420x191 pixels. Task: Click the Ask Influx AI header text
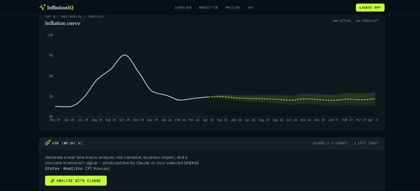67,143
